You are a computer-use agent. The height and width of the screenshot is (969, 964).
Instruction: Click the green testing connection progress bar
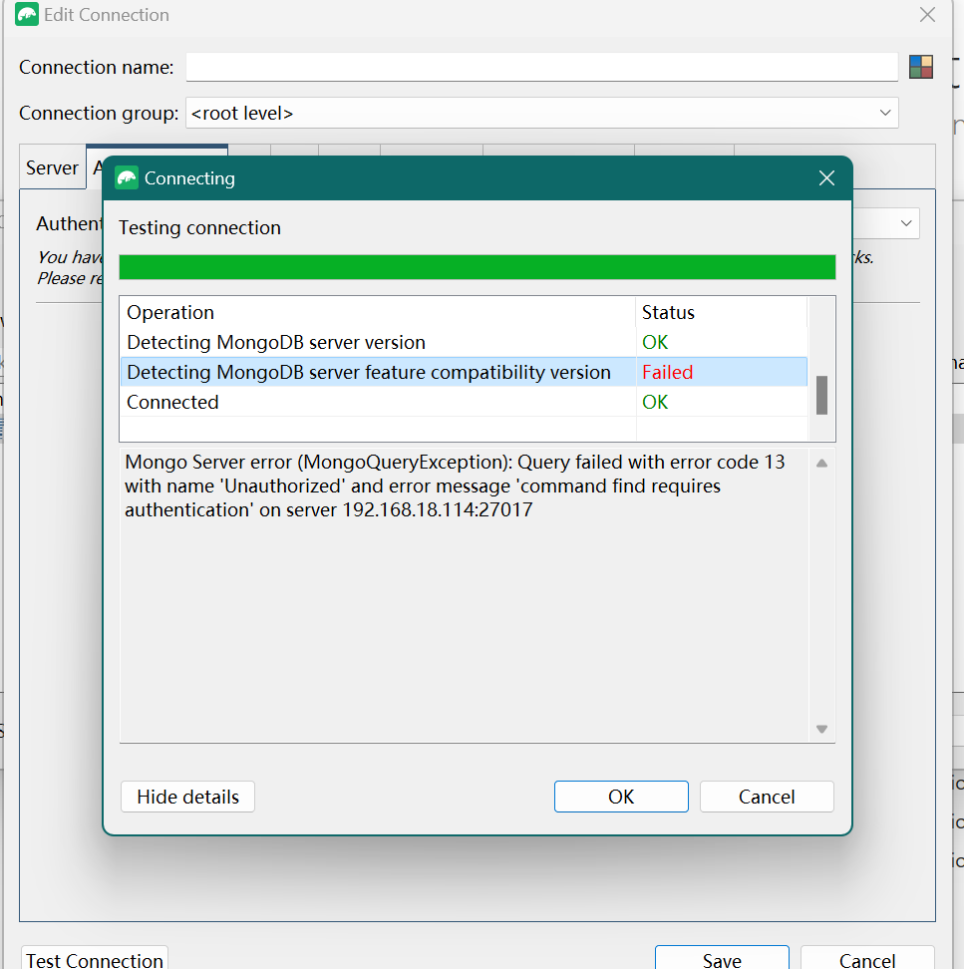pyautogui.click(x=478, y=267)
